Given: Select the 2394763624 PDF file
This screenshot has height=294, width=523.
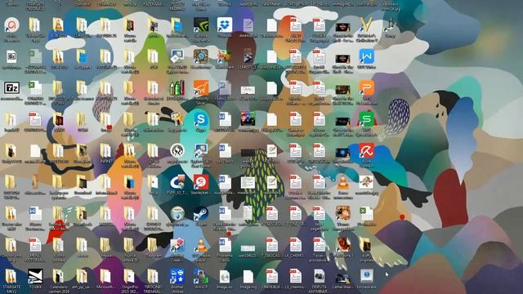Looking at the screenshot, I should point(271,277).
